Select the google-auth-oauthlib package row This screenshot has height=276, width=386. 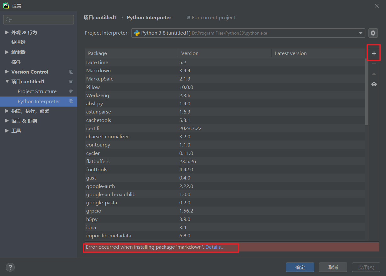click(225, 194)
